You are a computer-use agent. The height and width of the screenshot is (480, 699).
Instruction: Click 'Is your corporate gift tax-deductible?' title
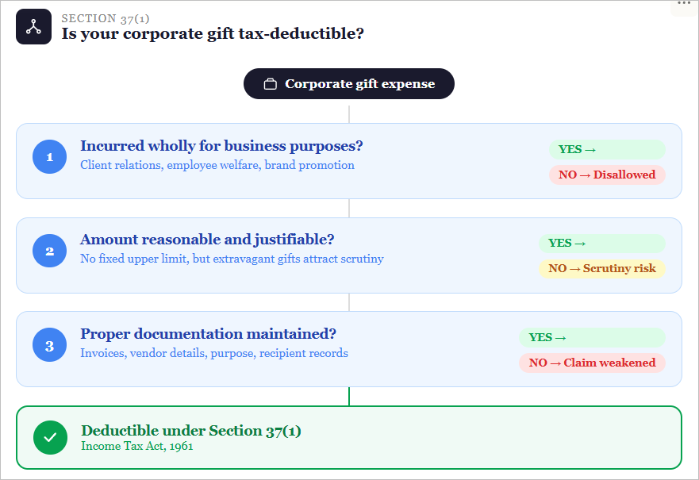pyautogui.click(x=213, y=34)
